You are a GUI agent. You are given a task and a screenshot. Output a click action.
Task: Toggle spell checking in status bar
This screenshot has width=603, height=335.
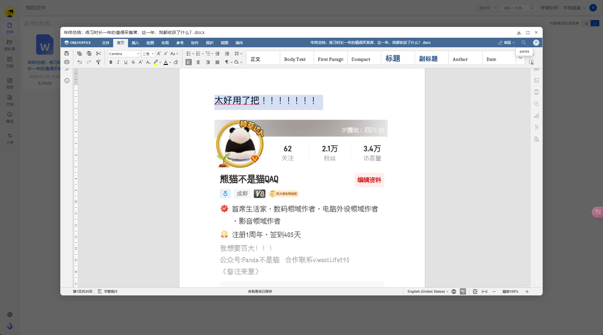pos(463,291)
